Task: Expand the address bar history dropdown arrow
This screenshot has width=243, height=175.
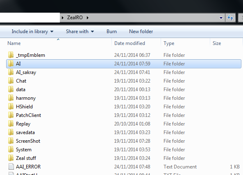Action: pos(221,18)
